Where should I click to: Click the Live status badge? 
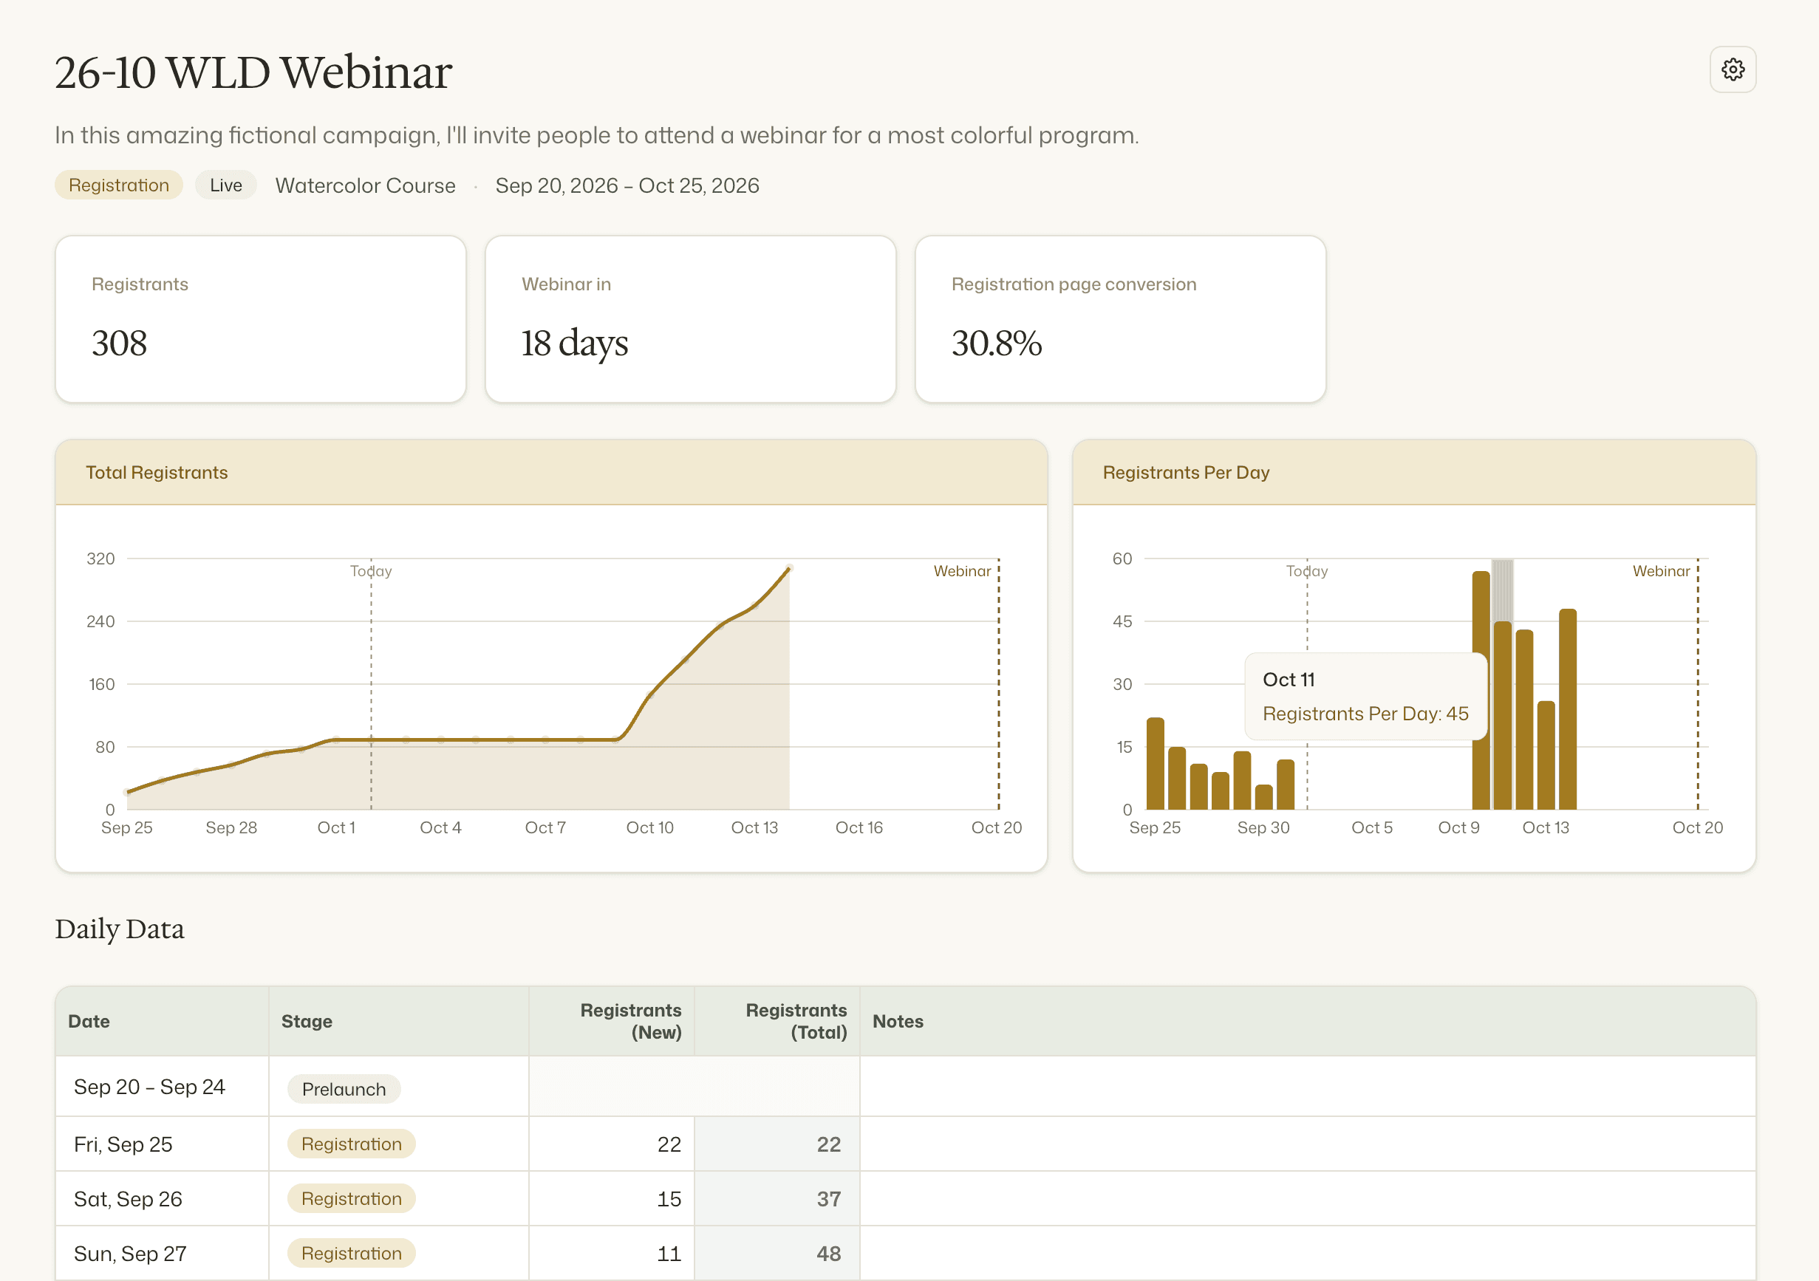226,185
